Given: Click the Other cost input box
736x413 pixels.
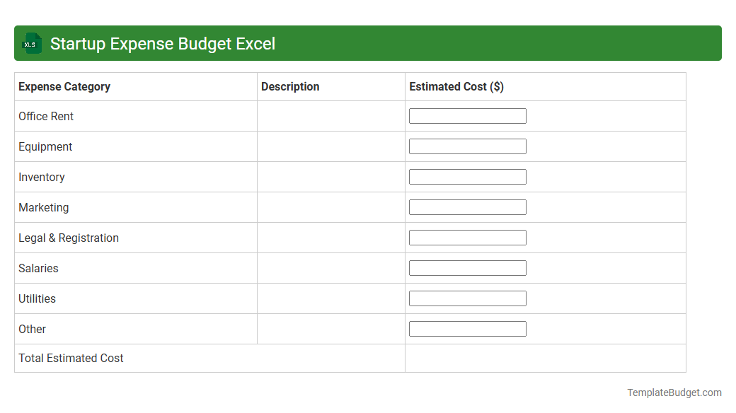Looking at the screenshot, I should (x=467, y=328).
